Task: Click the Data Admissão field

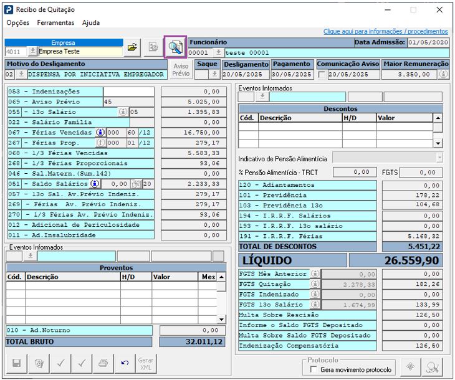Action: point(428,42)
